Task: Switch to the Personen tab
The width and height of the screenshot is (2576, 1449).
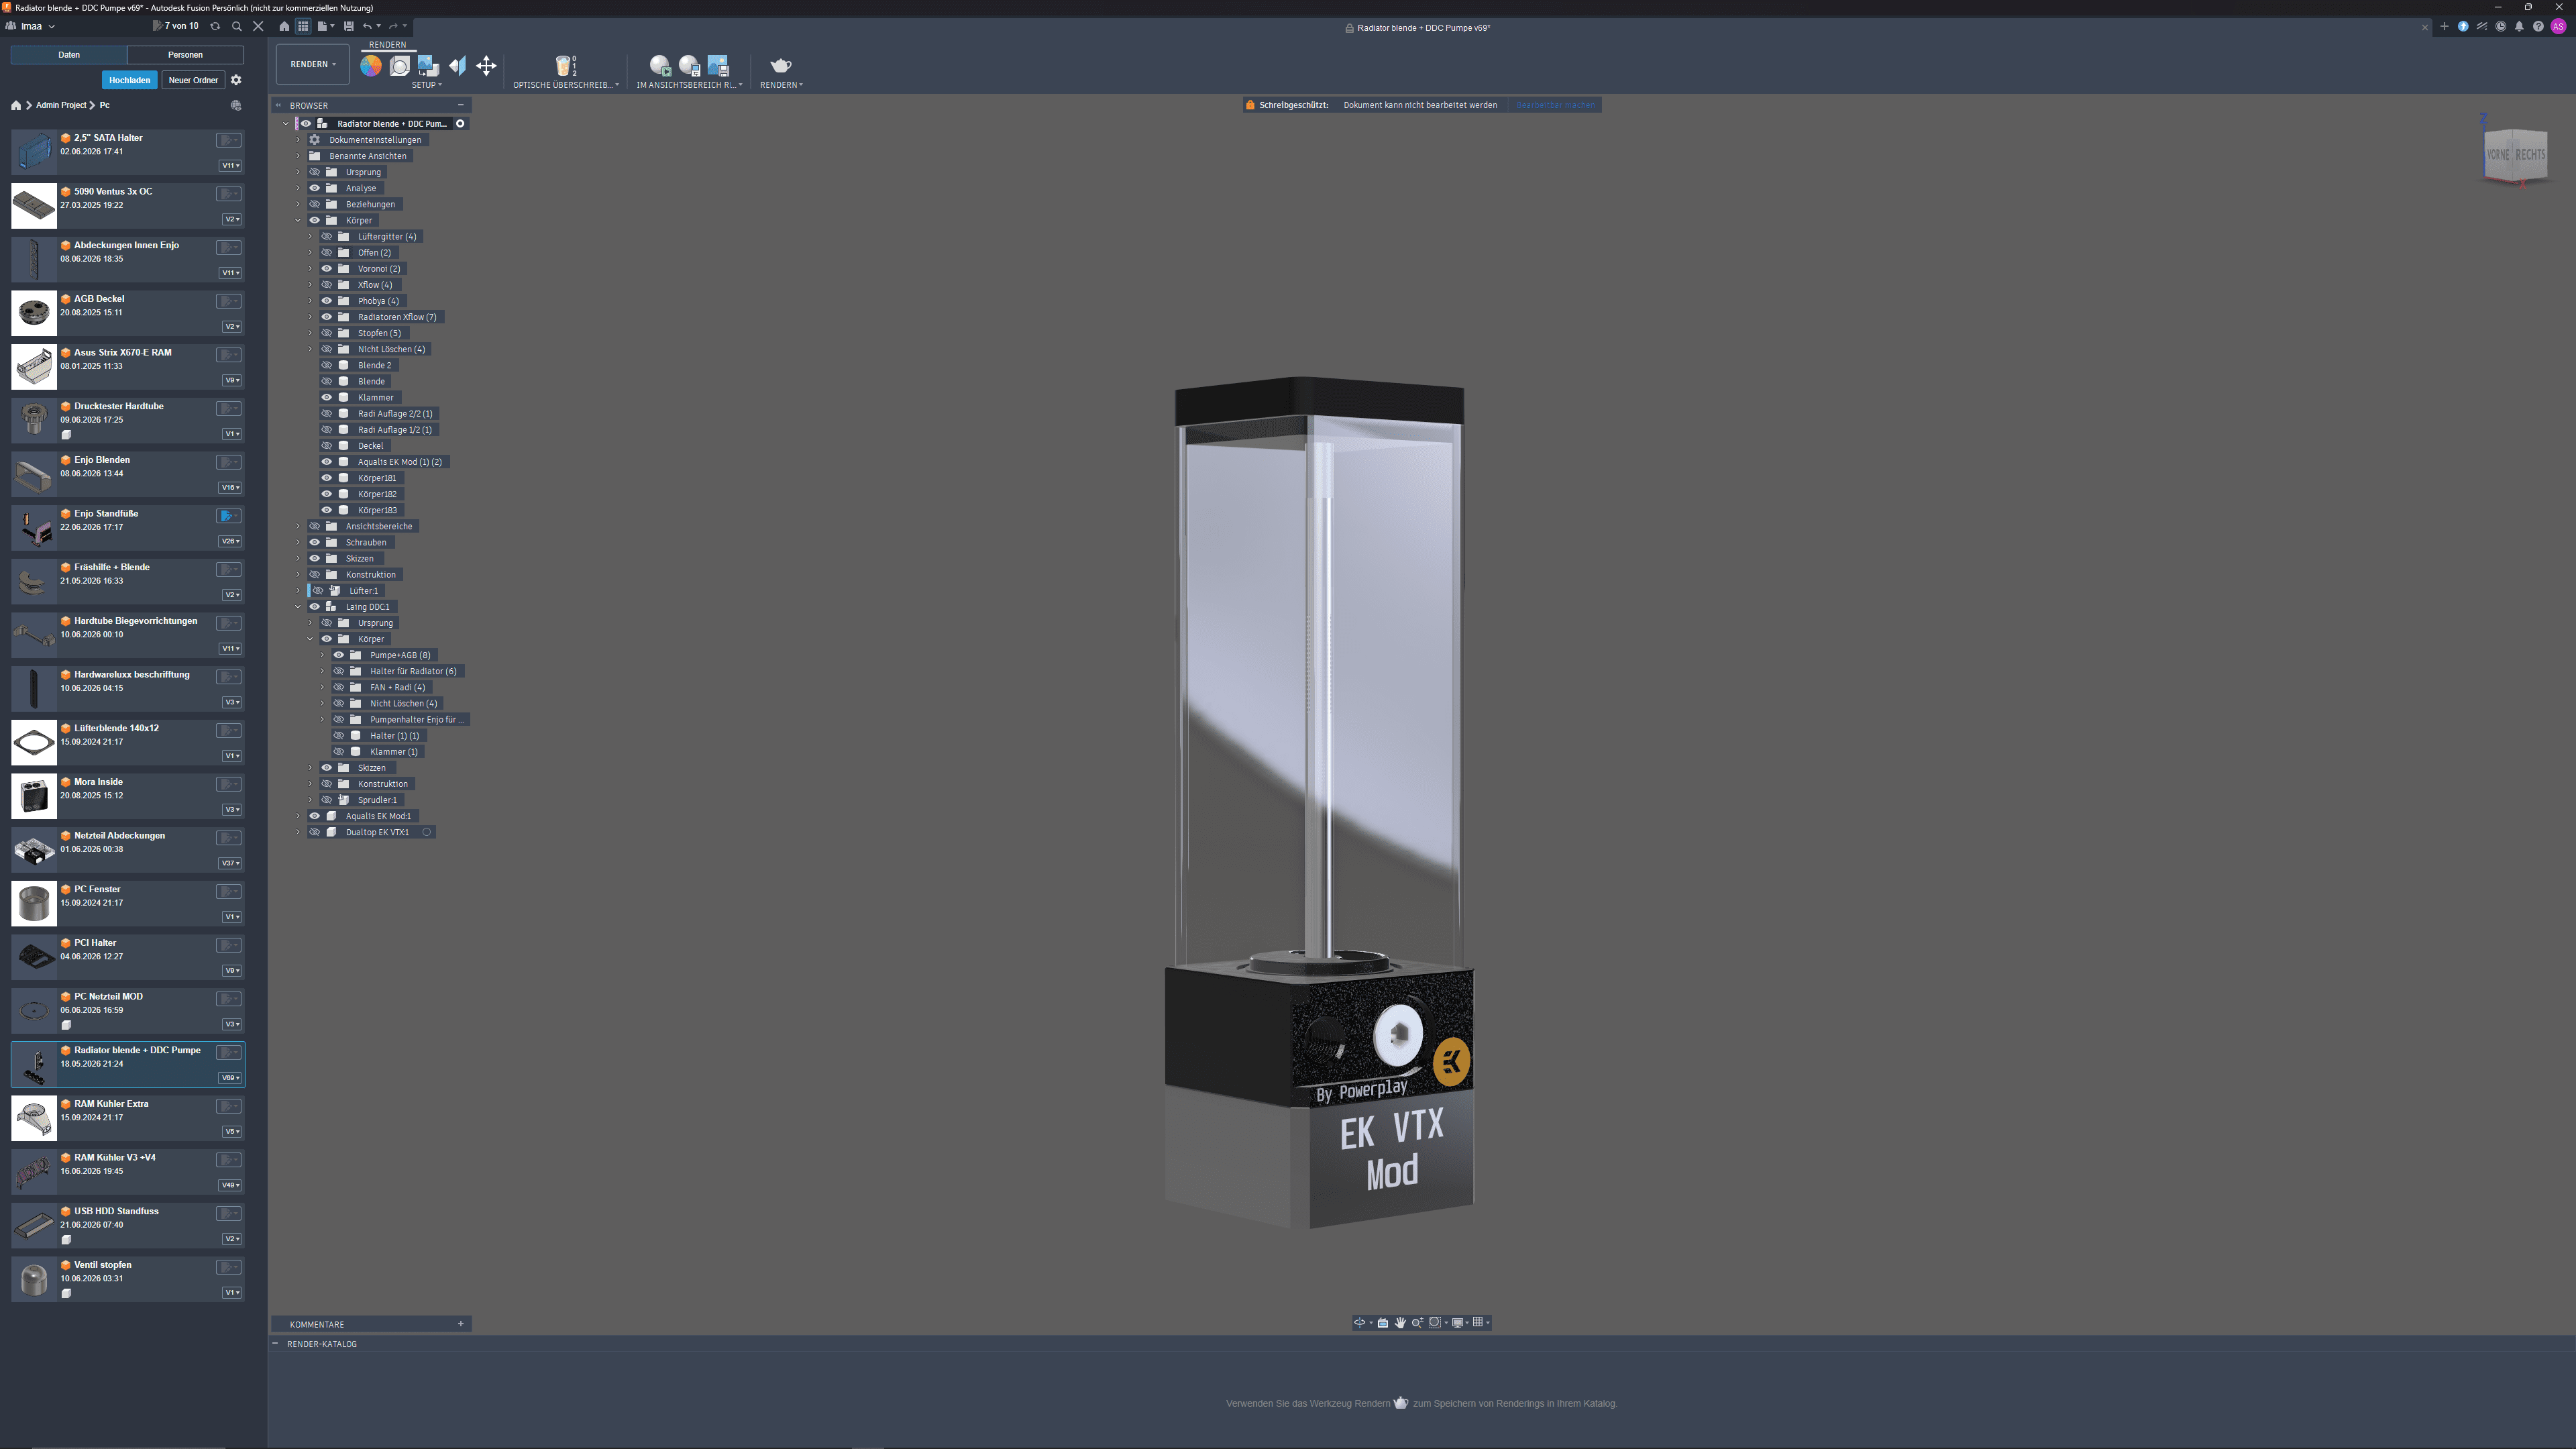Action: [x=185, y=55]
